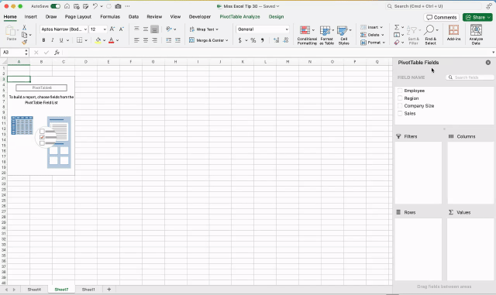Open Conditional Formatting
Image resolution: width=496 pixels, height=295 pixels.
point(307,36)
